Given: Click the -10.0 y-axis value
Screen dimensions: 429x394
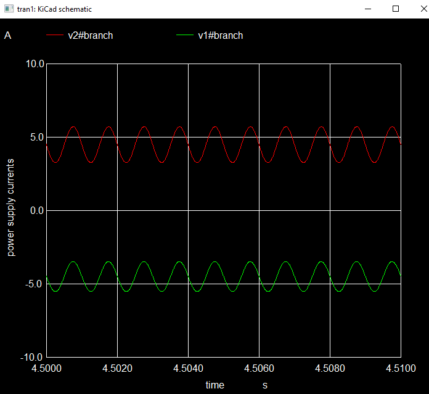Looking at the screenshot, I should coord(31,357).
